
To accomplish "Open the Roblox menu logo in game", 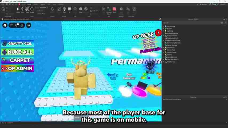I will pos(5,25).
